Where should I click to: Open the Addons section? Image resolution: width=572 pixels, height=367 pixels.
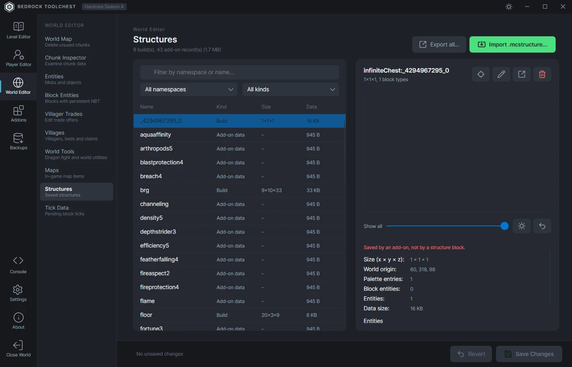pos(18,114)
